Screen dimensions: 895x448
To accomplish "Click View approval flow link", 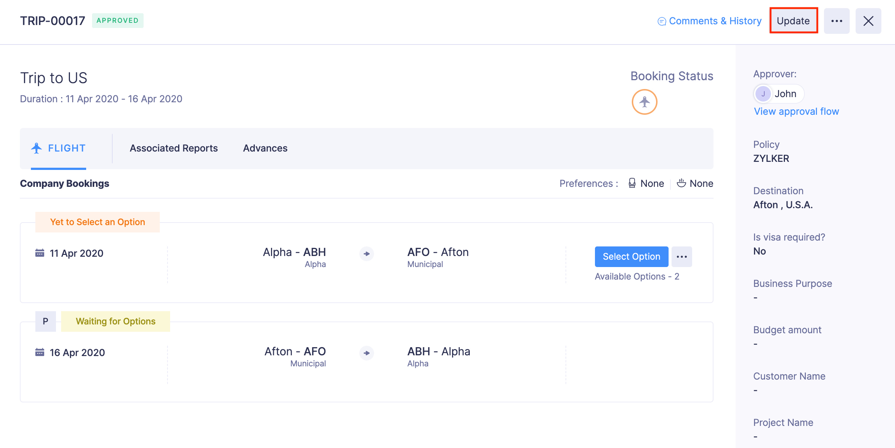I will pos(796,111).
